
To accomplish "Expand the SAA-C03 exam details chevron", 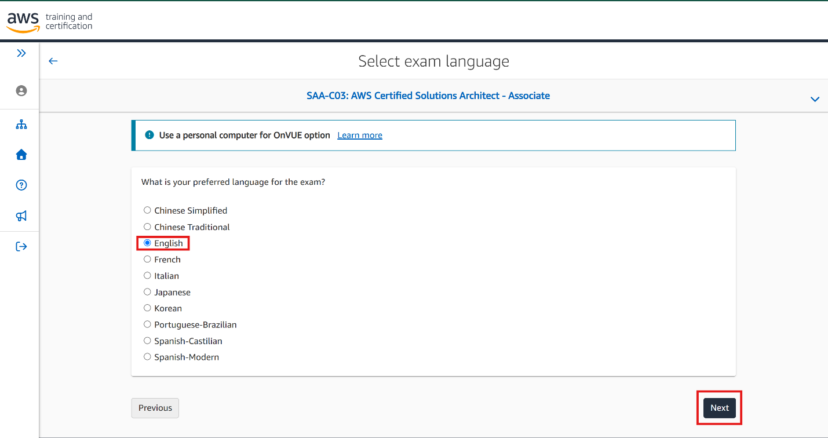I will 815,99.
